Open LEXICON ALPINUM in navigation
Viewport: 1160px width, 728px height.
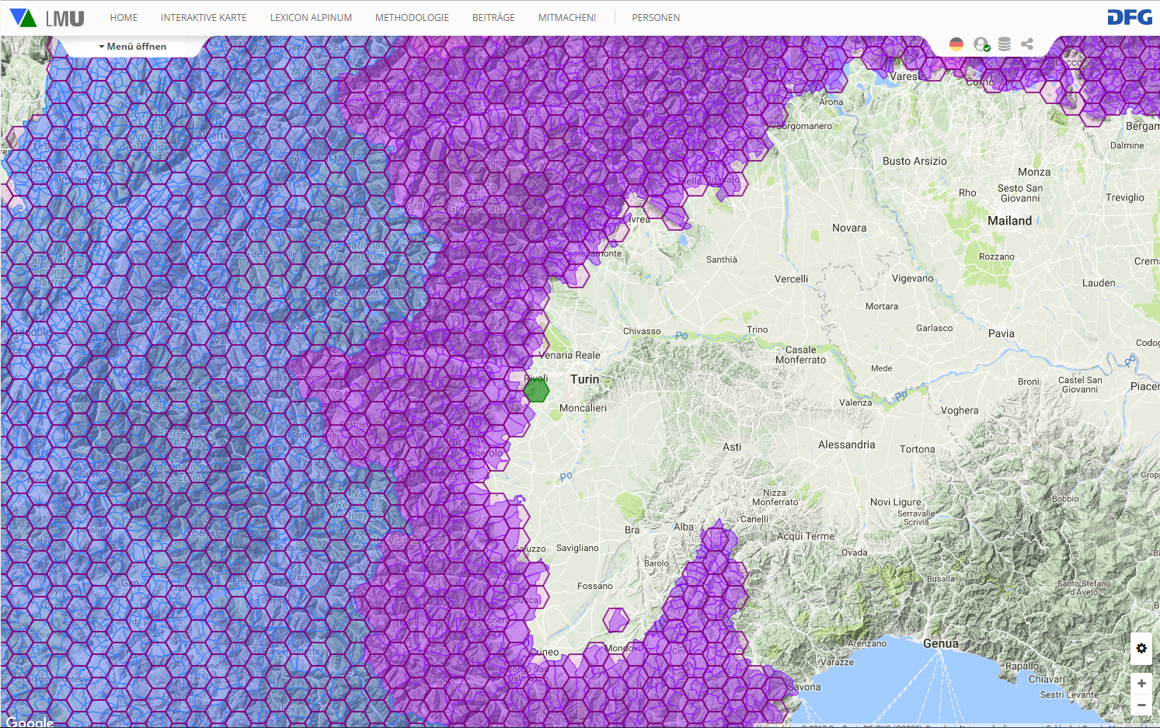coord(311,18)
